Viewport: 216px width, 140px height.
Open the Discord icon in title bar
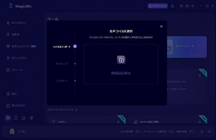(x=187, y=6)
